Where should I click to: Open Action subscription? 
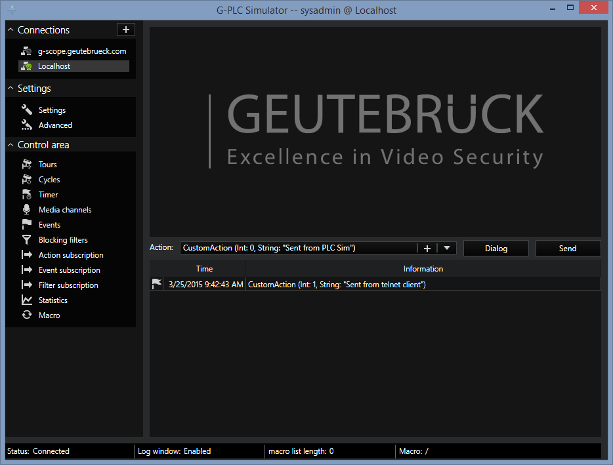(x=71, y=255)
